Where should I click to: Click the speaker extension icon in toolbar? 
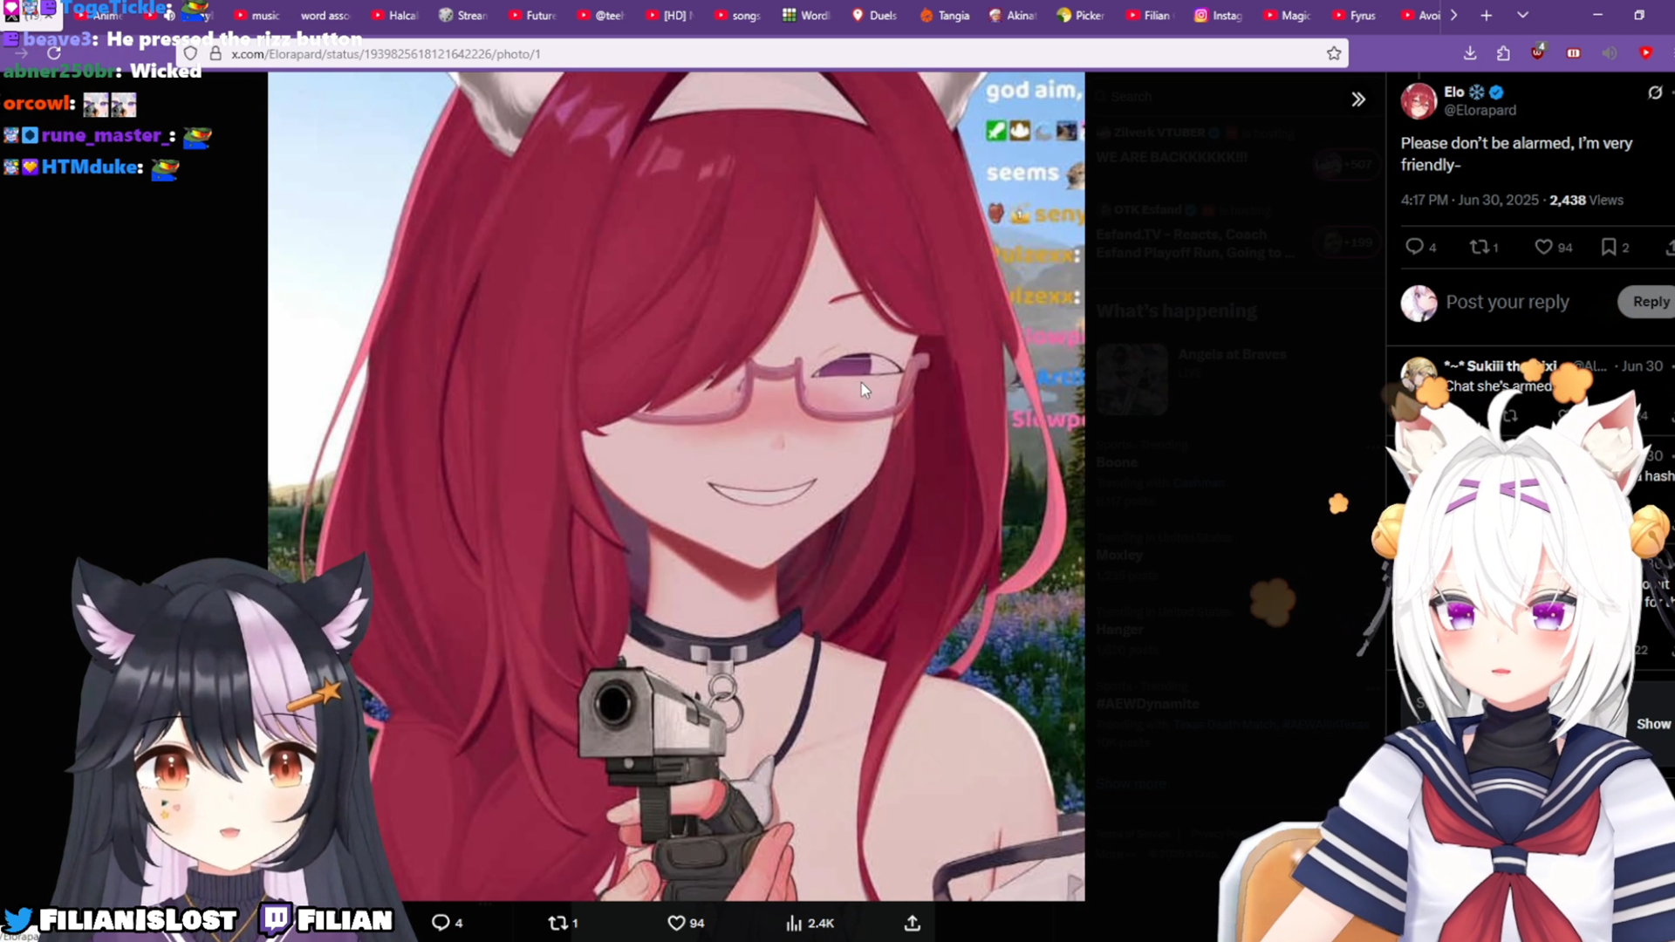(1610, 53)
